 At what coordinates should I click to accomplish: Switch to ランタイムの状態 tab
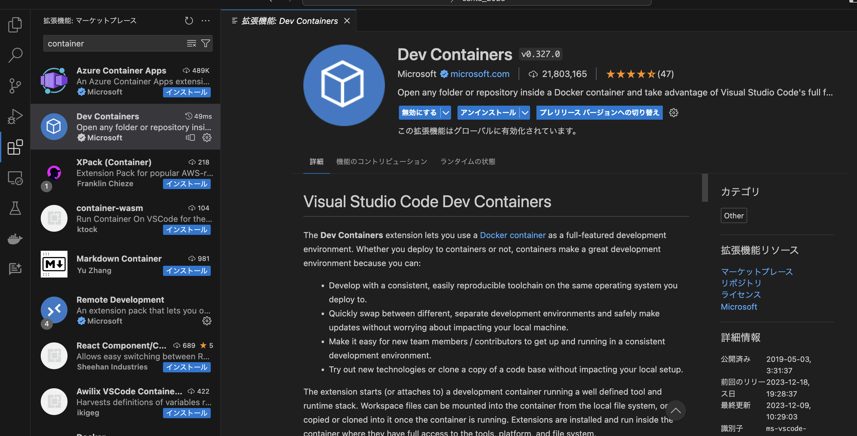coord(467,162)
